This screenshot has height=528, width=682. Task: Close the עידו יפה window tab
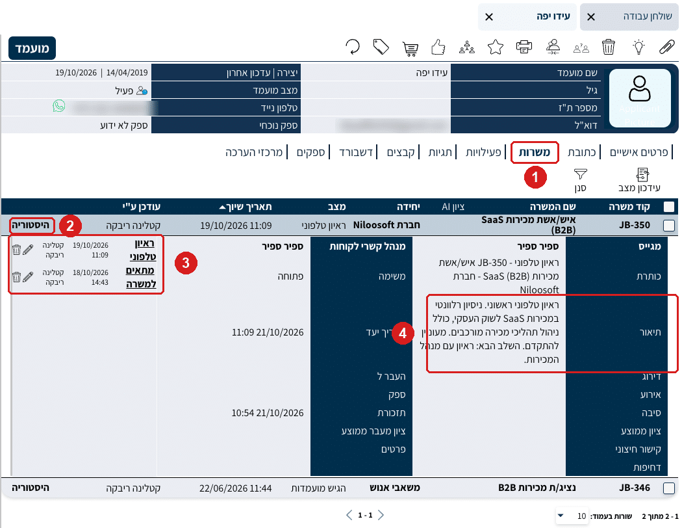489,17
